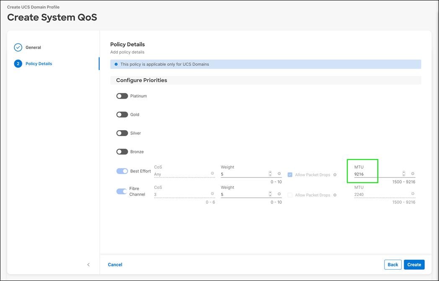The height and width of the screenshot is (281, 439).
Task: Click the collapse chevron at the sidebar bottom
Action: (88, 264)
